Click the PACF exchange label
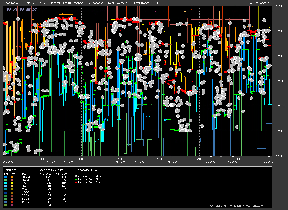Image resolution: width=288 pixels, height=210 pixels. point(26,183)
